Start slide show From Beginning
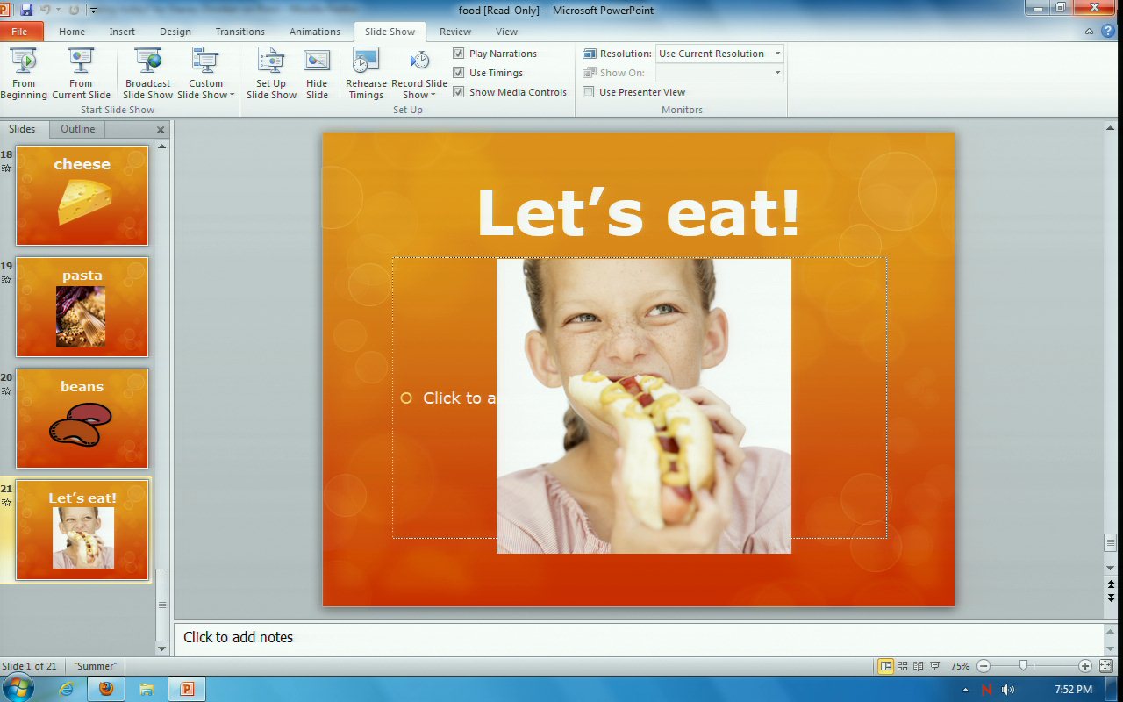This screenshot has width=1123, height=702. [x=24, y=74]
